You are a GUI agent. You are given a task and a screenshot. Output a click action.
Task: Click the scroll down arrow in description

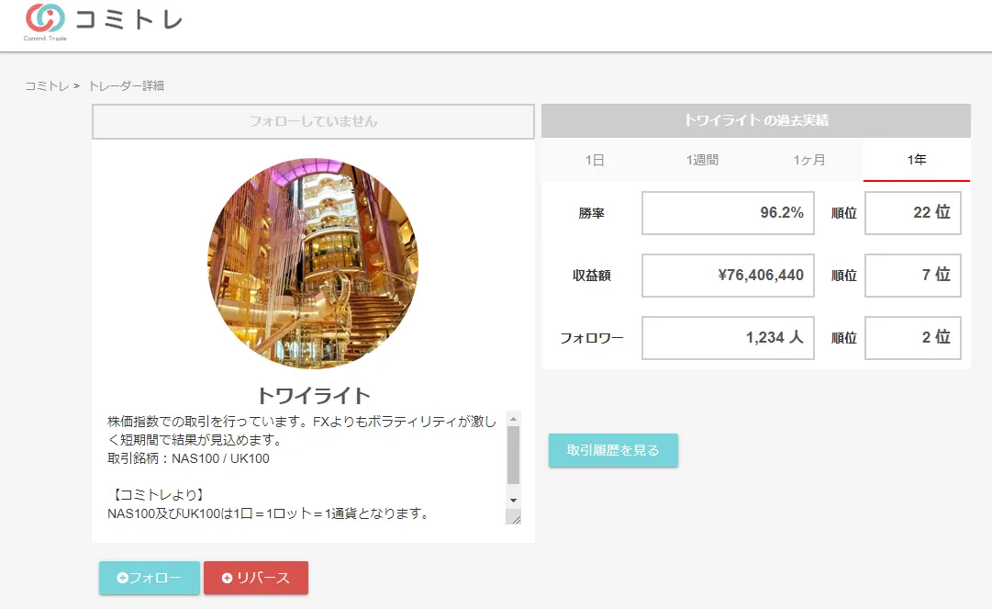point(513,500)
